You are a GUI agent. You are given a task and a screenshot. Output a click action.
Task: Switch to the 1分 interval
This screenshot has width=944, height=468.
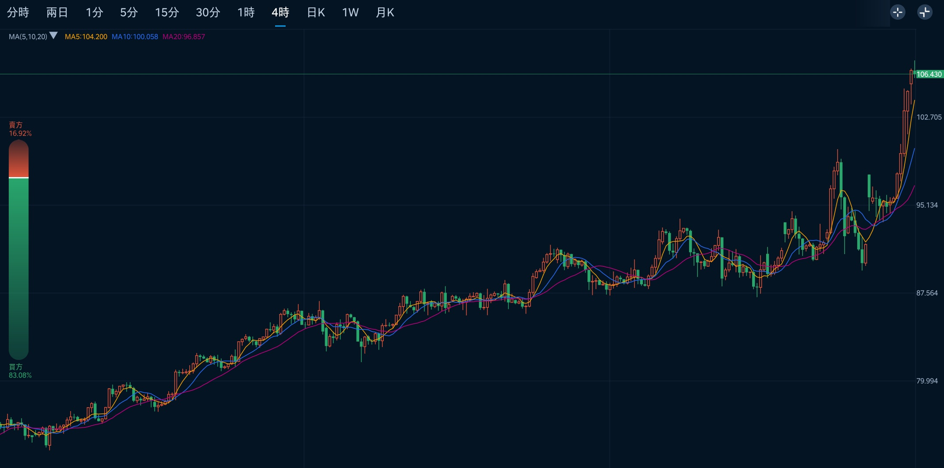coord(94,13)
